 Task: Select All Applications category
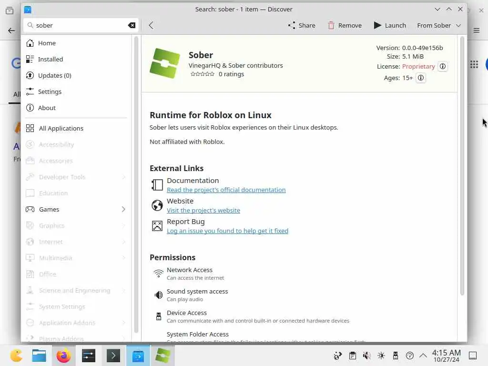[x=76, y=128]
